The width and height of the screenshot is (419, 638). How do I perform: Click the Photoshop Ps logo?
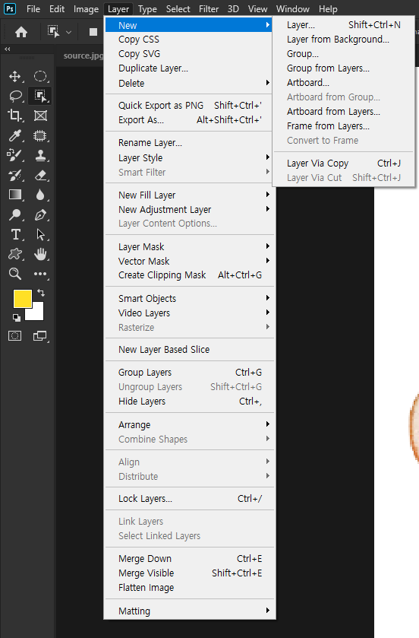pyautogui.click(x=10, y=8)
